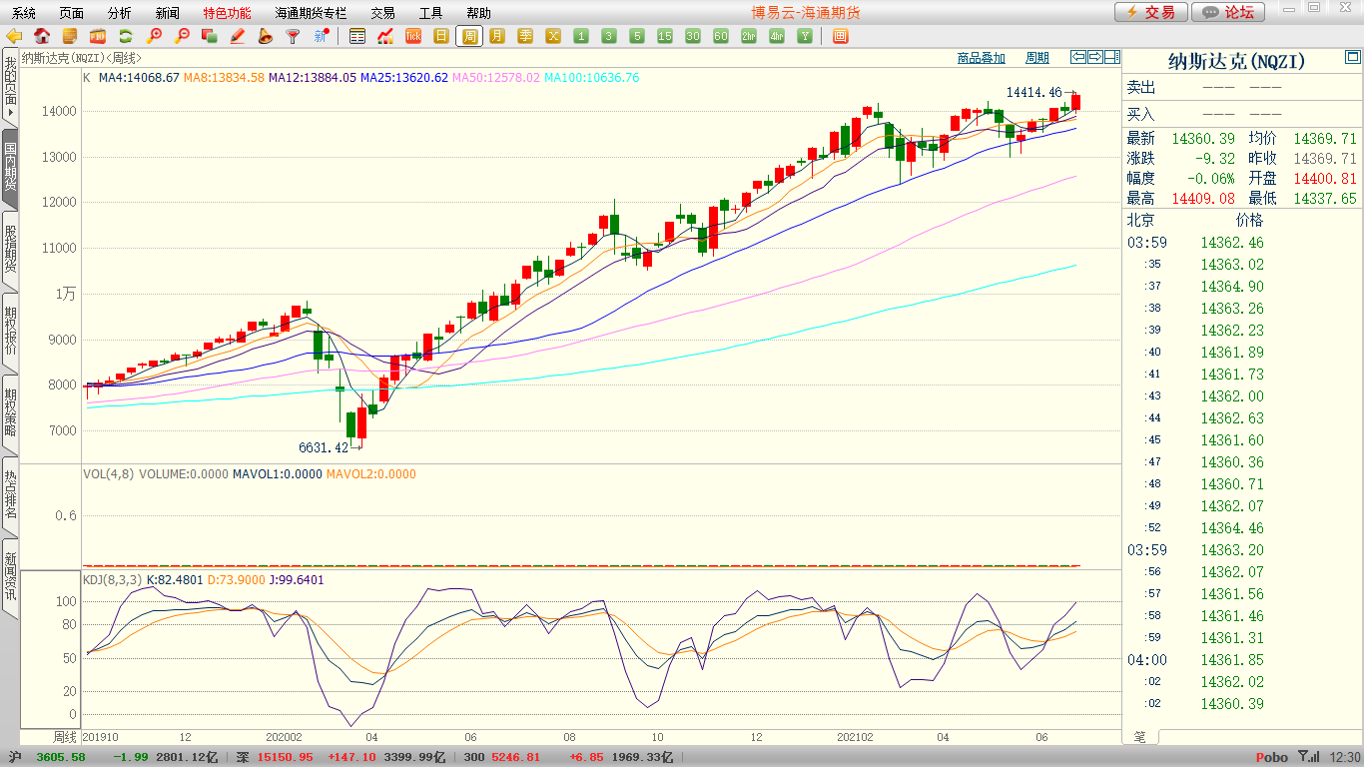Select the Y yearly period icon
The width and height of the screenshot is (1364, 767).
coord(805,36)
